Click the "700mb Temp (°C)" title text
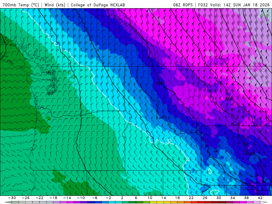Screen dimensions: 272x204 (x=21, y=5)
